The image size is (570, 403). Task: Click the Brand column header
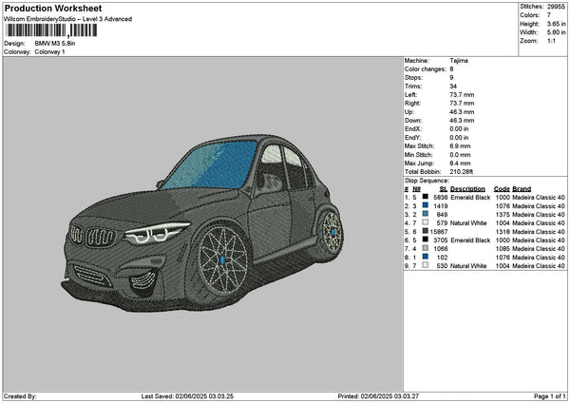(522, 188)
